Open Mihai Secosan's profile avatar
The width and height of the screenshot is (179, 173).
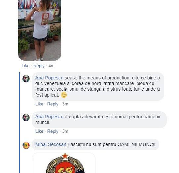[26, 145]
